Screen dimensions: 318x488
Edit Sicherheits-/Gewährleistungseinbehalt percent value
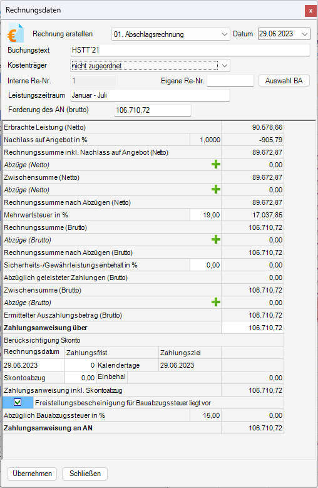(205, 265)
